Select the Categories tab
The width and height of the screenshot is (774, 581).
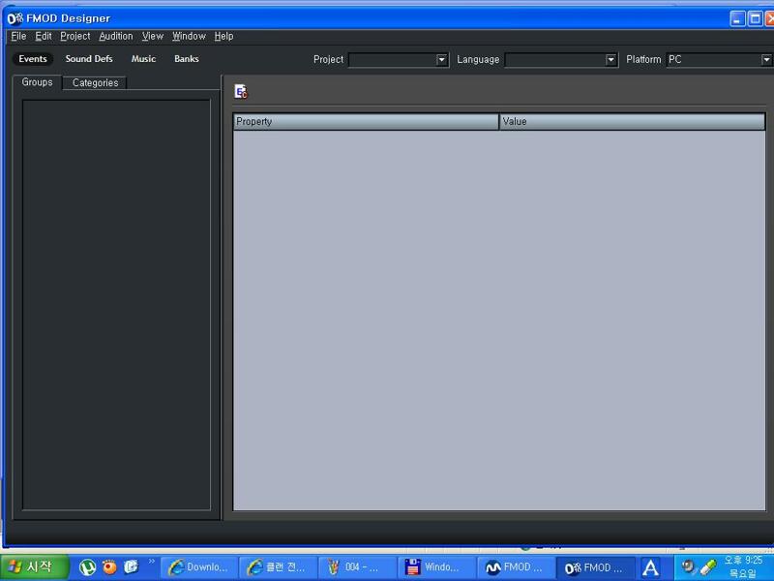(95, 83)
